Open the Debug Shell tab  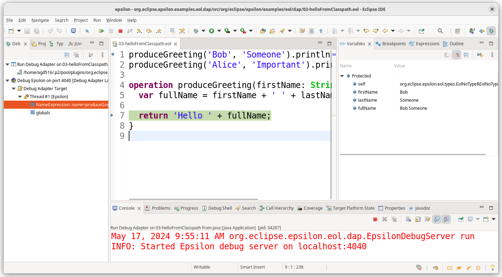[217, 208]
